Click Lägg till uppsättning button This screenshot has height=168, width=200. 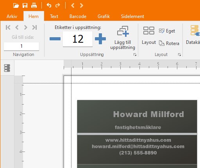(123, 38)
